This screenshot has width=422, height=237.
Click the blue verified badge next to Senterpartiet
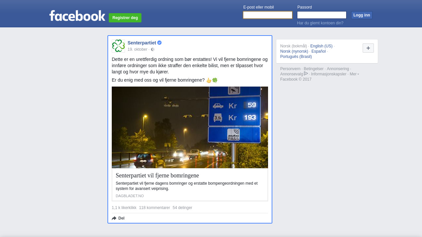[160, 43]
